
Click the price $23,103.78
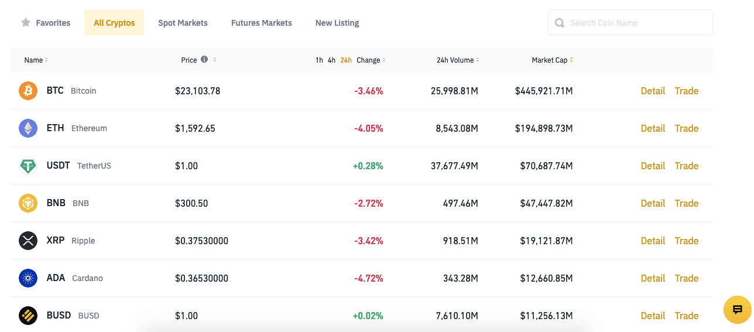tap(198, 91)
